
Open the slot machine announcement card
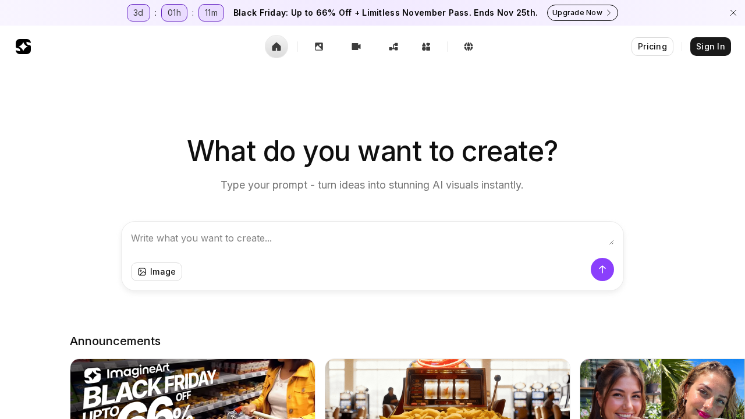click(x=447, y=389)
